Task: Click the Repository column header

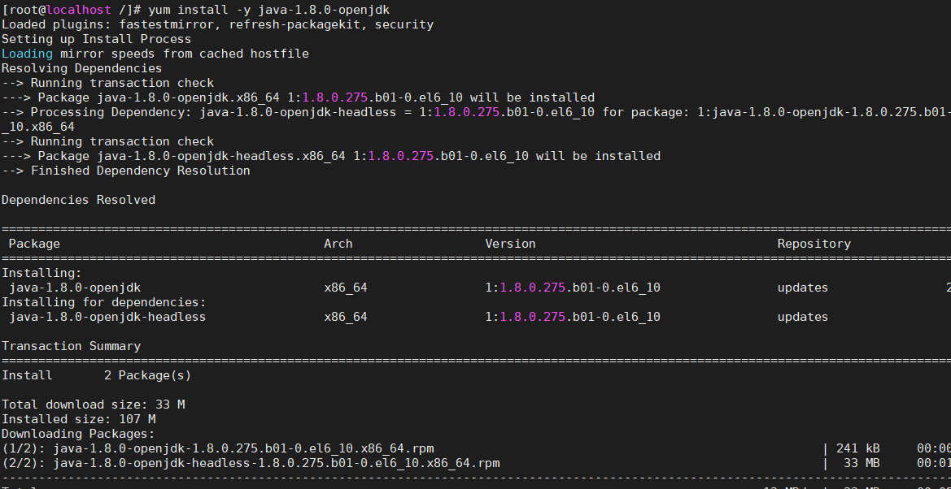Action: tap(814, 244)
